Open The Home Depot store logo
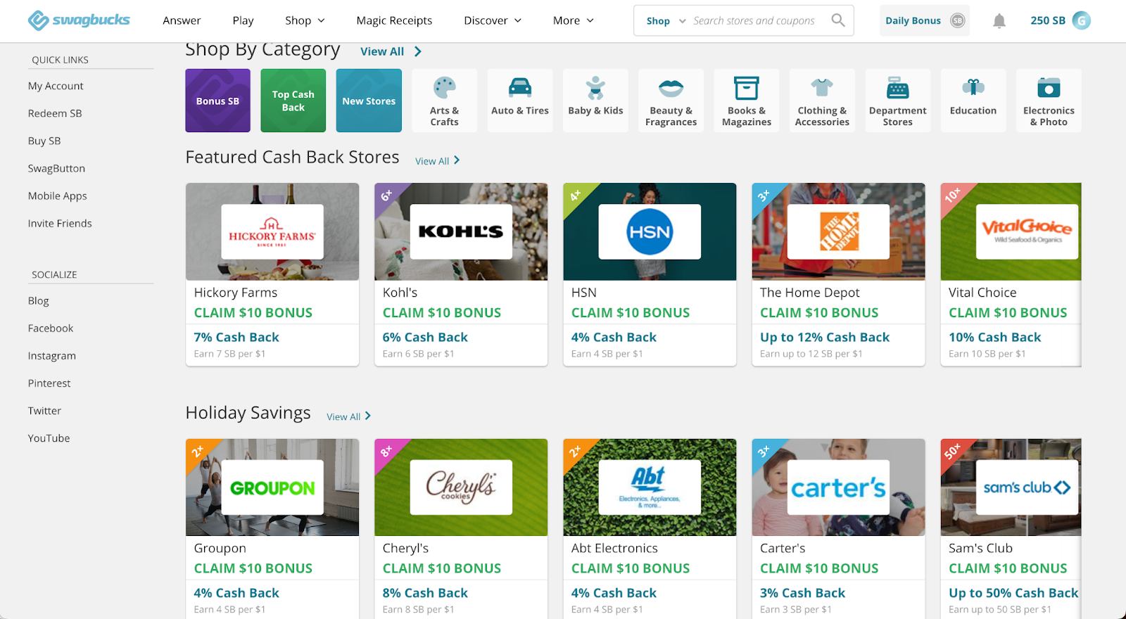Viewport: 1126px width, 619px height. click(839, 231)
